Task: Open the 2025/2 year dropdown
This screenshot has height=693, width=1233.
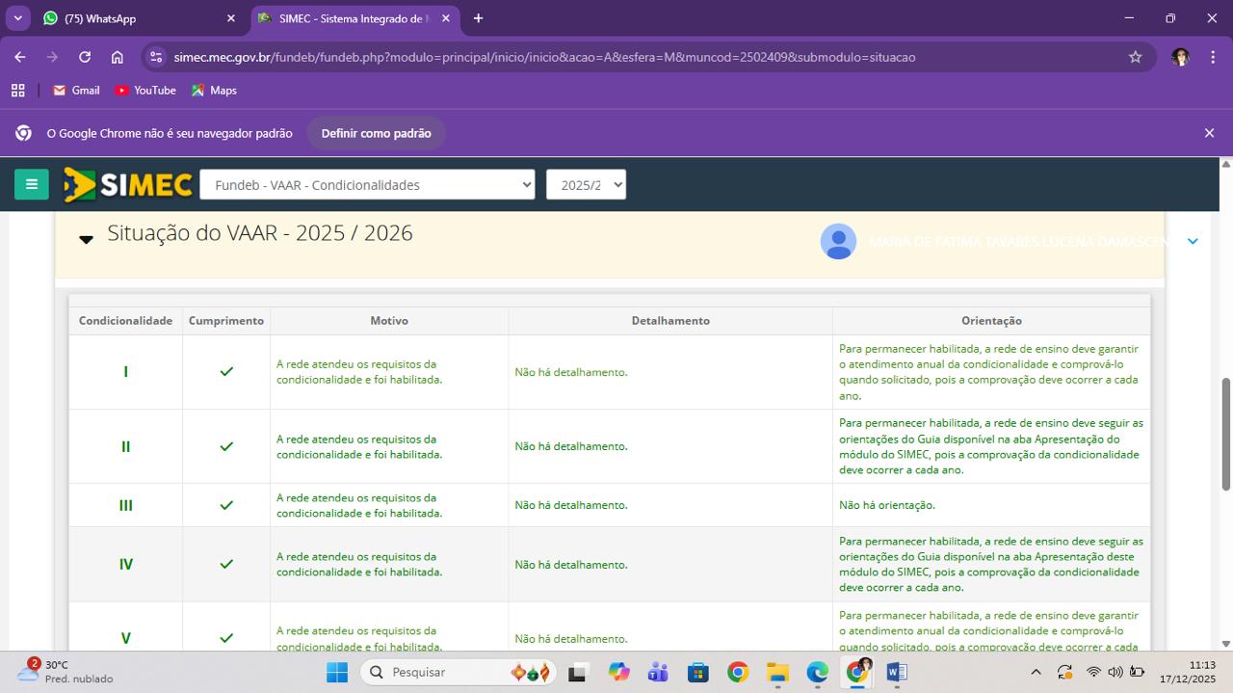Action: 586,184
